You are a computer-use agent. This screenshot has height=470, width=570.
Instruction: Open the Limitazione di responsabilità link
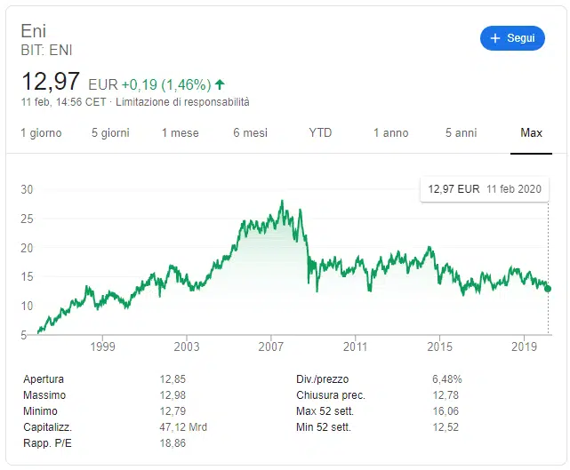182,102
